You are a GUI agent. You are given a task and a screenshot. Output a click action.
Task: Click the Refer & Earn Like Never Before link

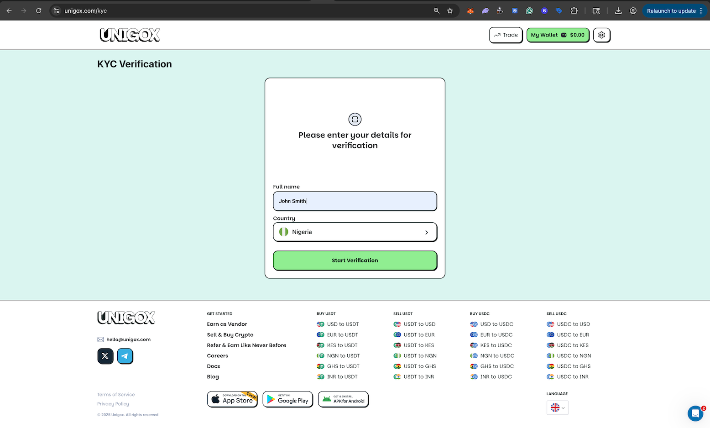(x=246, y=345)
